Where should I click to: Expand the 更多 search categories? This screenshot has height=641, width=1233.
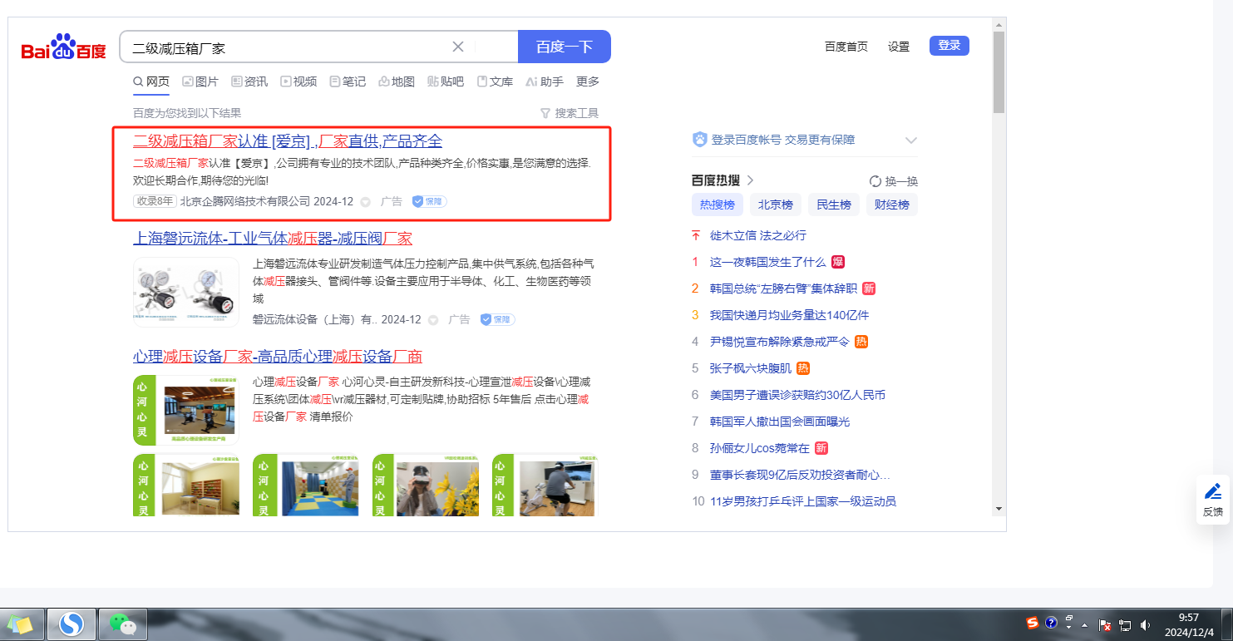click(x=588, y=81)
